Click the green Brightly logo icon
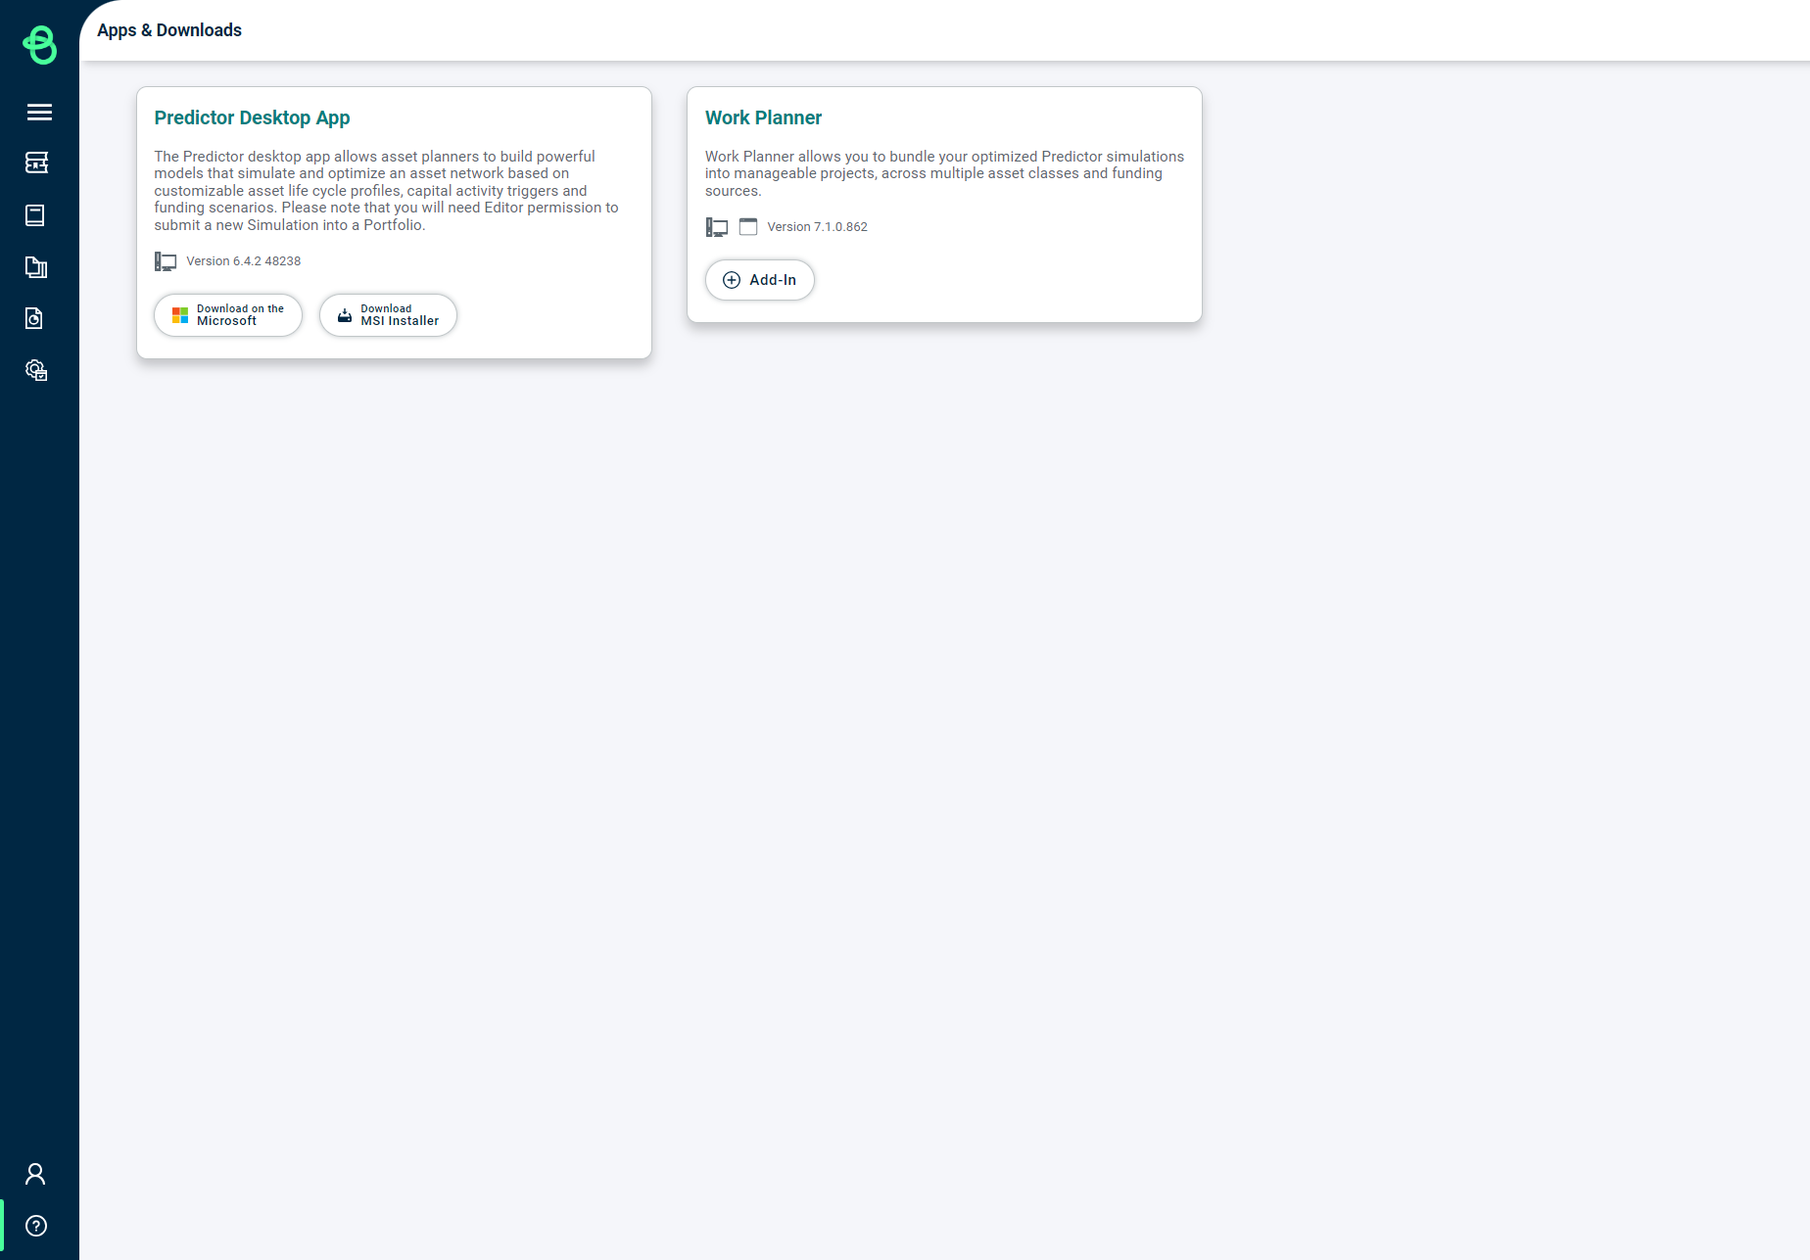 point(39,45)
